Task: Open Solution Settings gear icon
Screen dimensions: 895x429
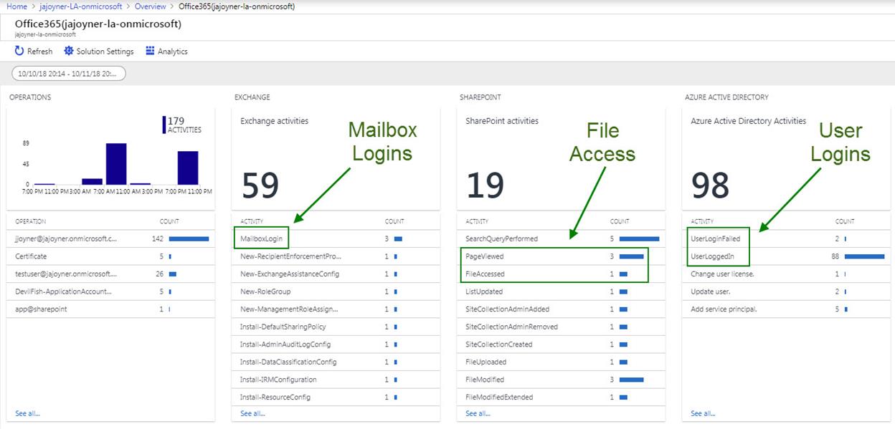Action: coord(69,51)
